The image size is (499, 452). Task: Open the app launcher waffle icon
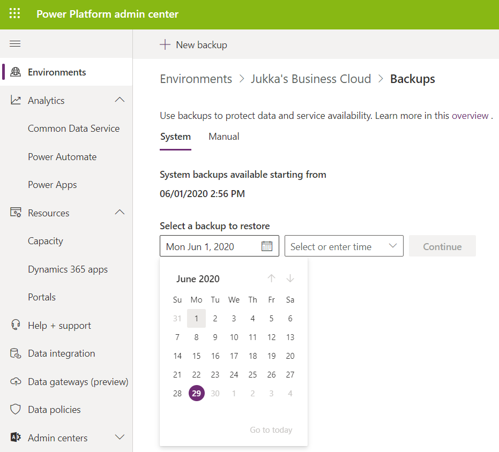tap(14, 14)
